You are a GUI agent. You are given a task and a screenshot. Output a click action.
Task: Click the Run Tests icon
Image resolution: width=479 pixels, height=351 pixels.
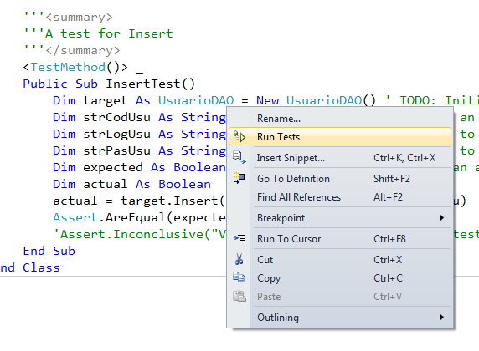(x=239, y=136)
